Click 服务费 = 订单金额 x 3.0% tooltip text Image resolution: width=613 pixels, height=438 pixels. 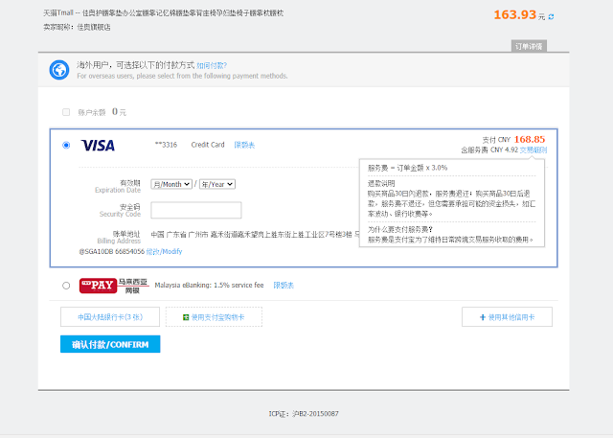click(407, 168)
